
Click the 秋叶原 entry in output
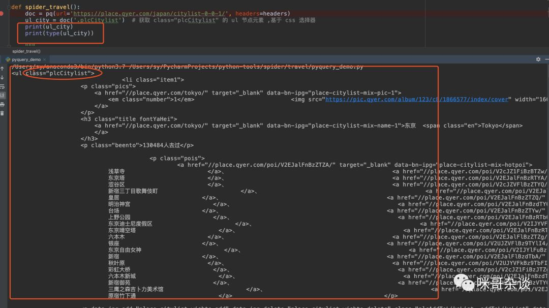click(x=116, y=263)
